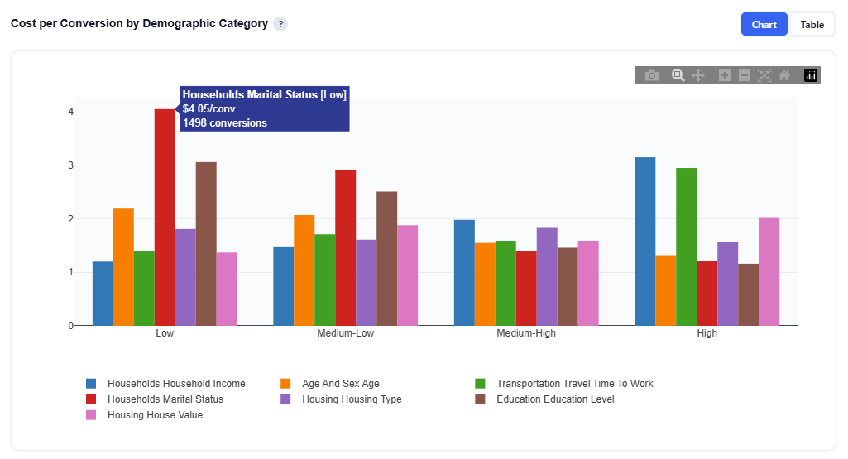Screen dimensions: 848x459
Task: Click the Autoscale axes icon
Action: [x=764, y=75]
